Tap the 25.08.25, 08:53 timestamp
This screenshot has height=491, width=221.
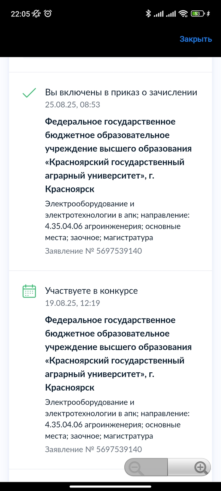[73, 105]
